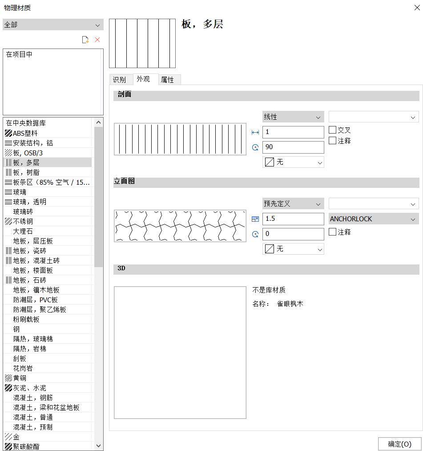
Task: Open the 全部 category dropdown
Action: [x=53, y=25]
